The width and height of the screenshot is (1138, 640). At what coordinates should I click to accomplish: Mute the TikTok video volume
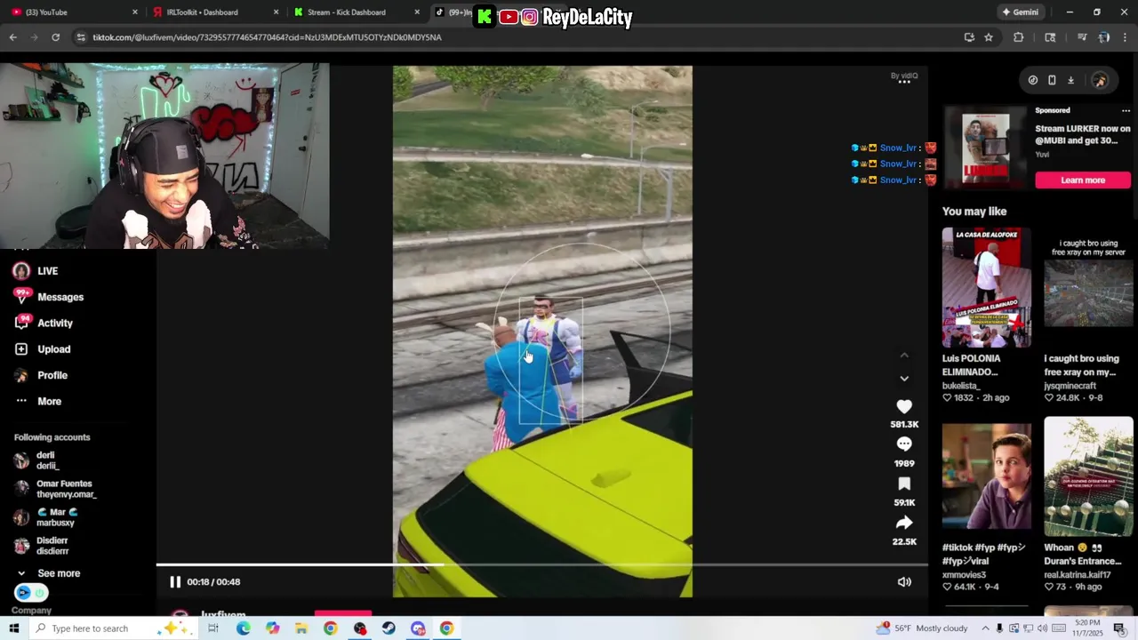coord(904,582)
